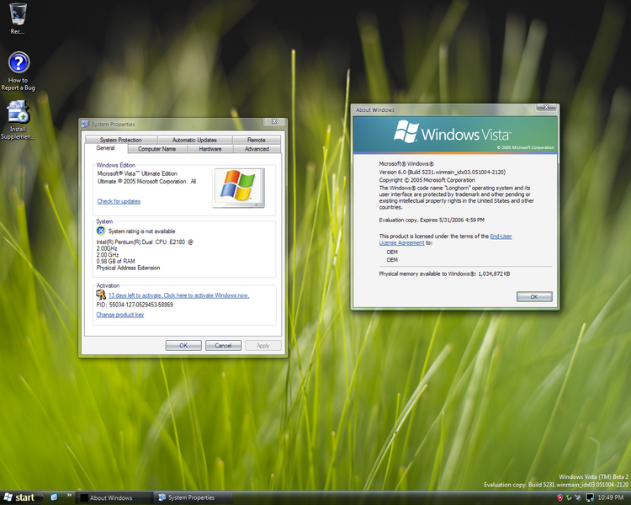Click 'Microsoft Vista Ultimate Edition' text
Screen dimensions: 631x505
[x=137, y=173]
